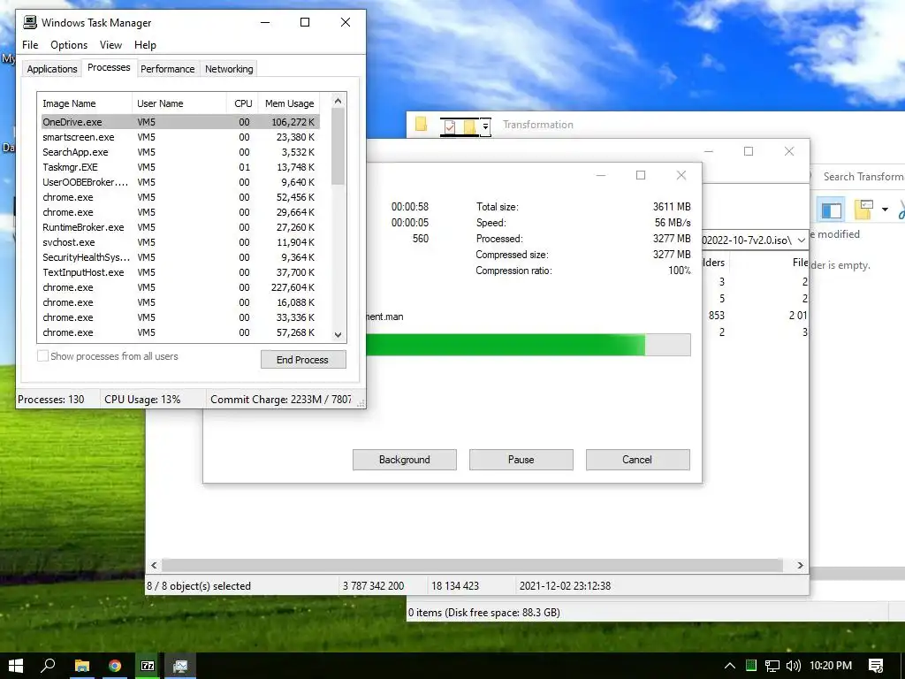
Task: Select SecurityHealthSys process row
Action: point(180,257)
